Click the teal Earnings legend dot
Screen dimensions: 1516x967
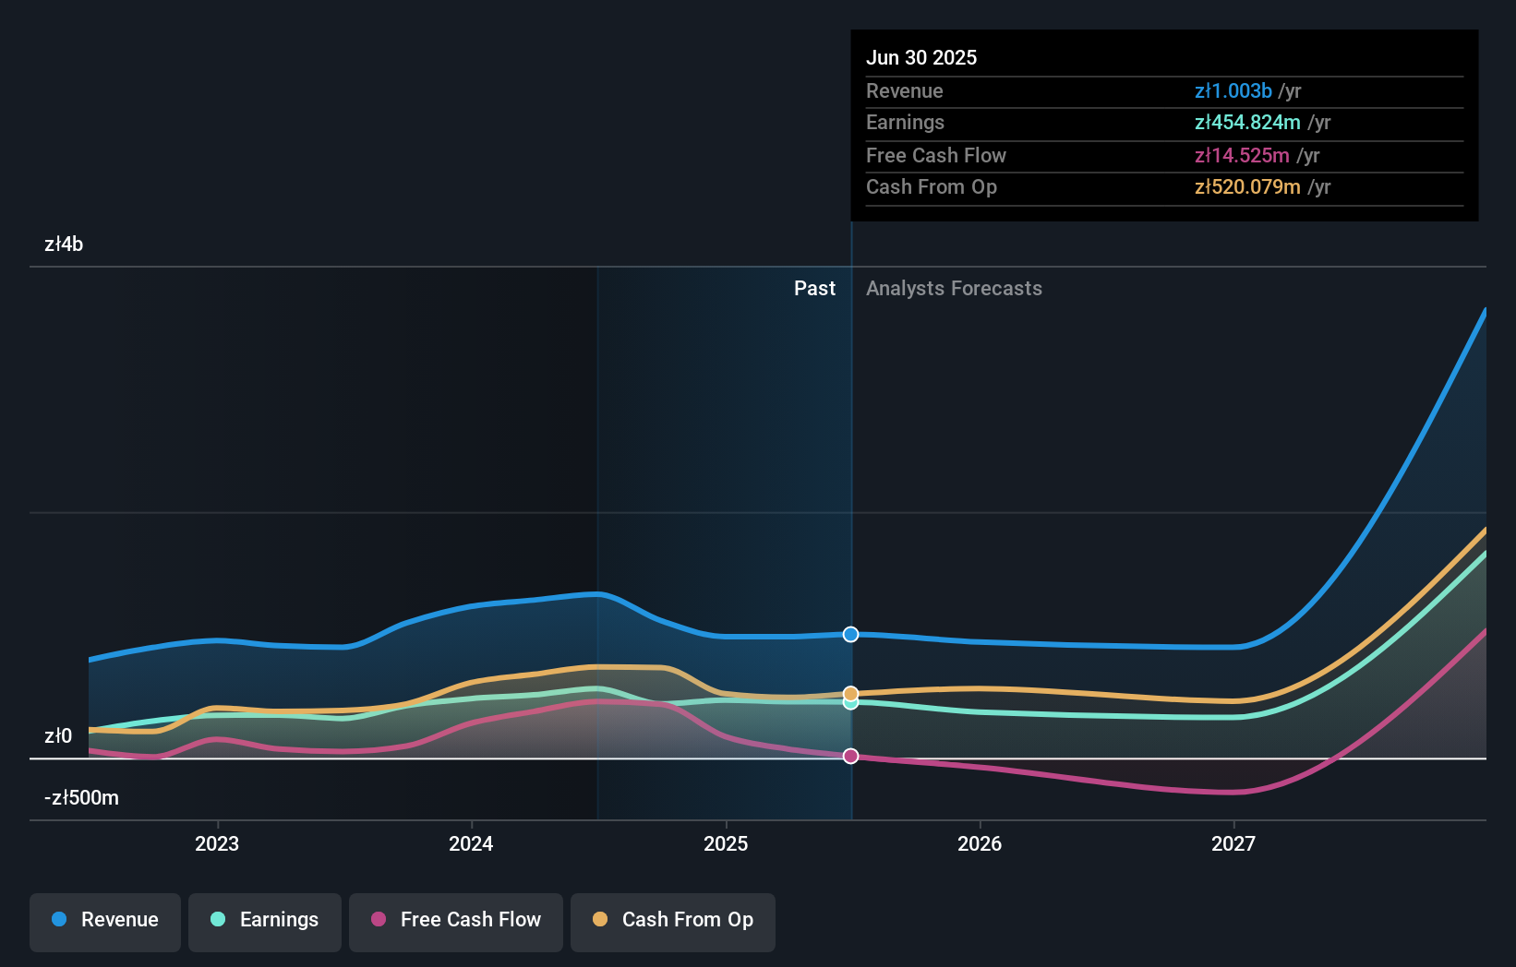click(x=219, y=920)
